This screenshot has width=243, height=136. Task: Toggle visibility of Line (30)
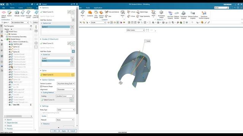pyautogui.click(x=9, y=105)
